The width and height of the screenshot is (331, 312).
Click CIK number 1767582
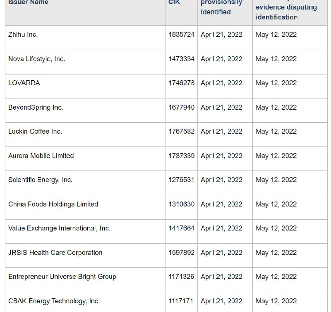181,132
